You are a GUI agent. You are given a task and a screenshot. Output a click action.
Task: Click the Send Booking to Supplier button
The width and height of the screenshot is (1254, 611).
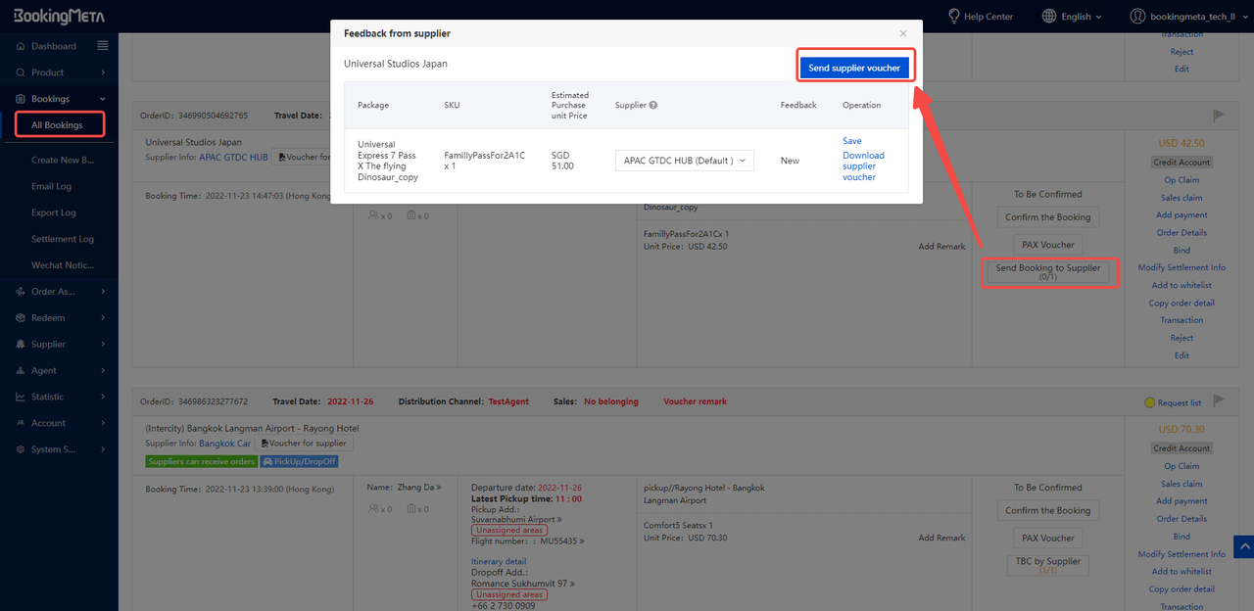(1047, 272)
